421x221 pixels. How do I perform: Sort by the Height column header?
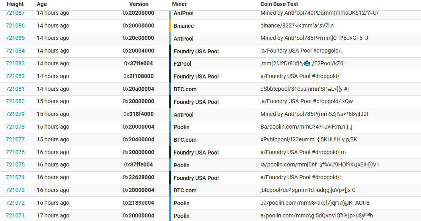pos(15,4)
